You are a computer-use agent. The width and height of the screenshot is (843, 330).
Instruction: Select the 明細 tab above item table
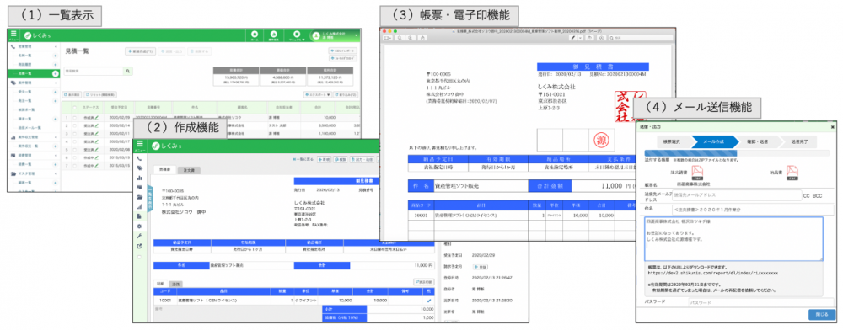[x=161, y=283]
